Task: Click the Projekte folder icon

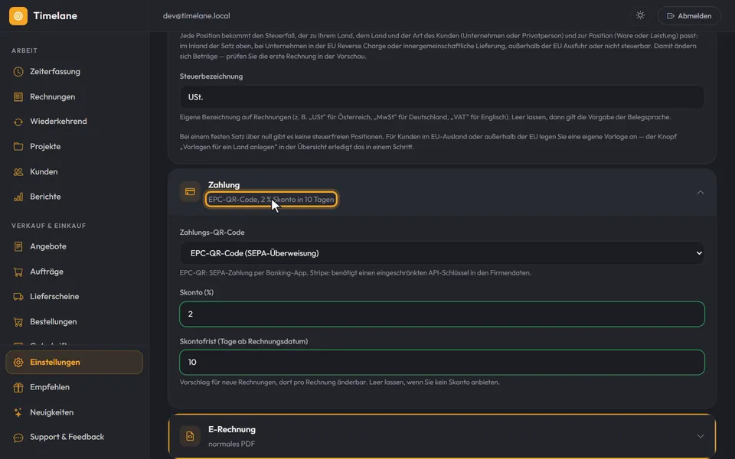Action: (18, 147)
